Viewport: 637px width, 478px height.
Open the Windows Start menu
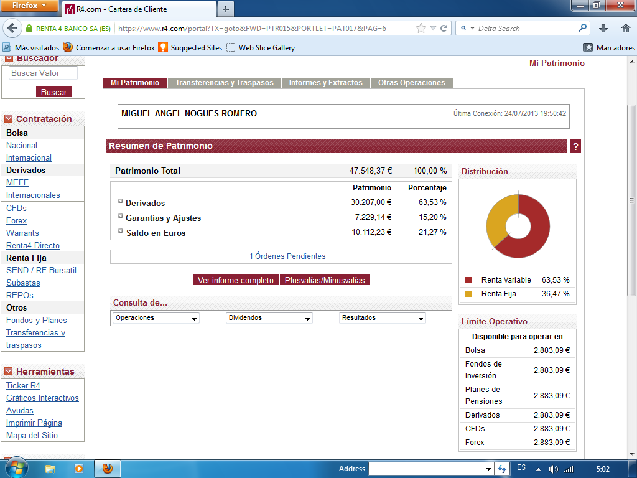pos(16,467)
